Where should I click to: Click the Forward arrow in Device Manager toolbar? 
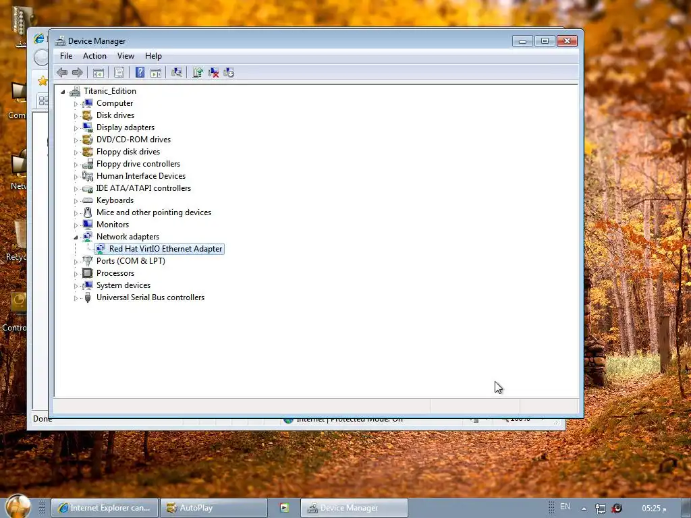tap(78, 72)
